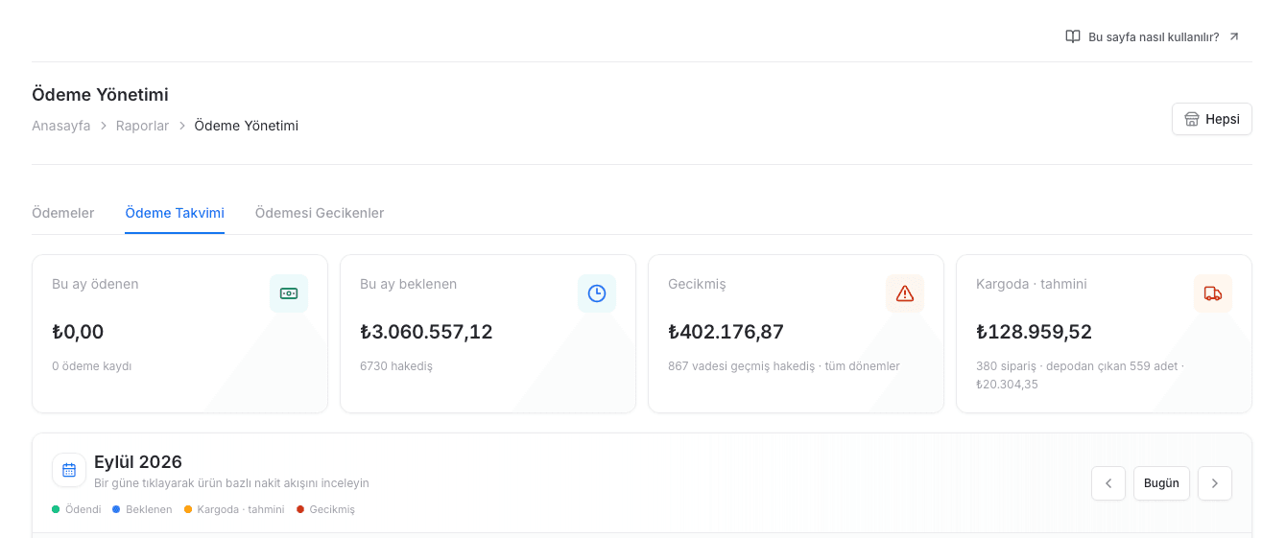
Task: Go to the previous month with the left chevron
Action: tap(1108, 483)
